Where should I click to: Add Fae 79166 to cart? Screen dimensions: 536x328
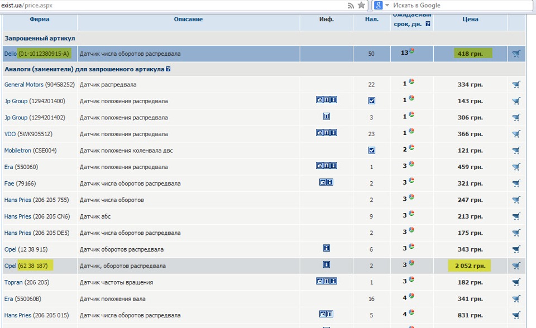point(516,184)
